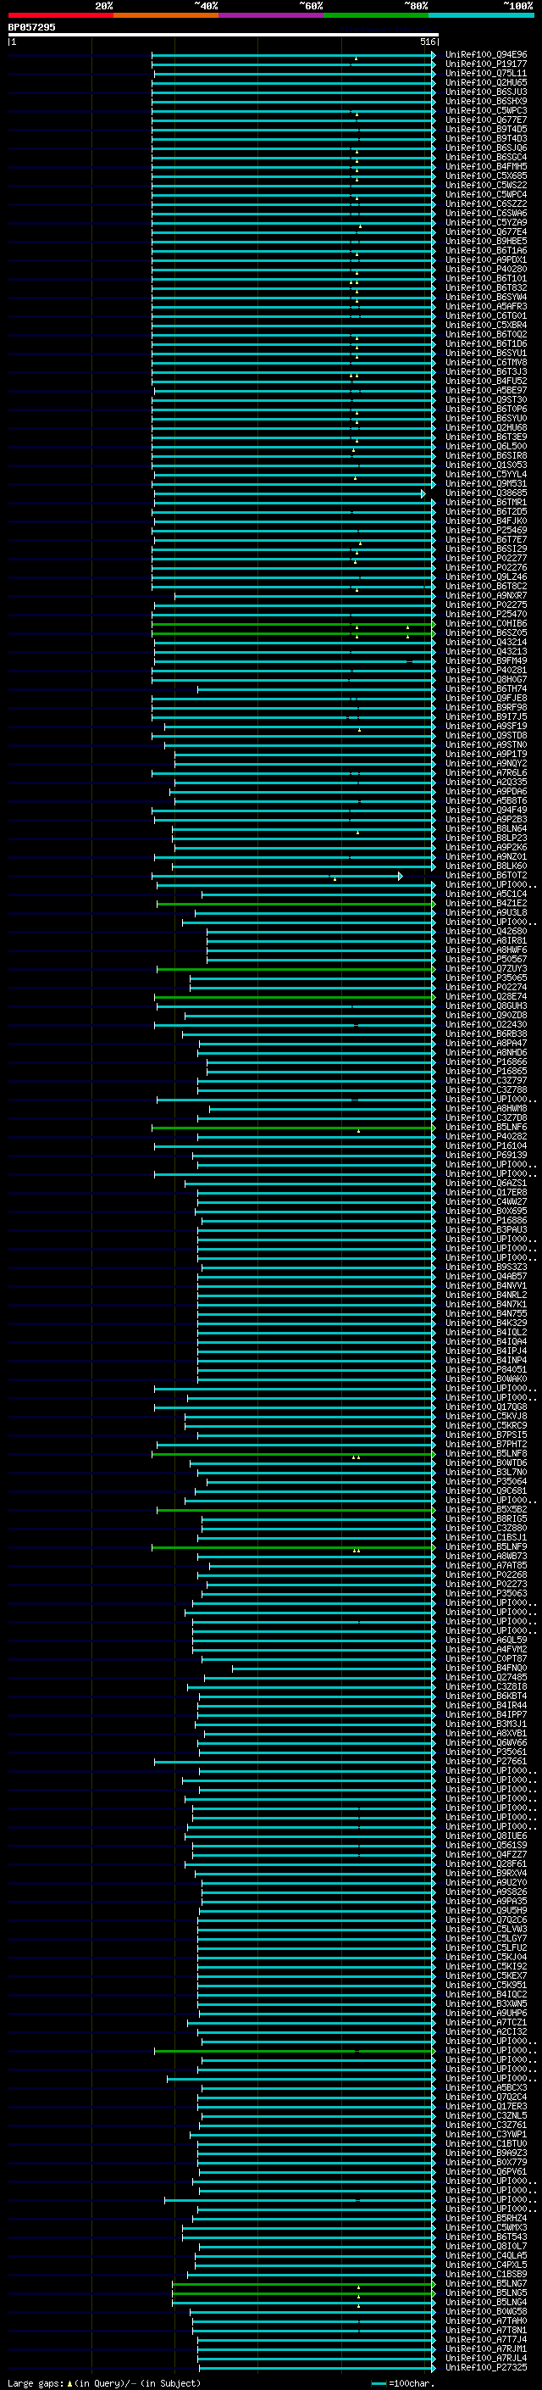
Task: Select hit UniRef100_A7R6L6
Action: [486, 773]
